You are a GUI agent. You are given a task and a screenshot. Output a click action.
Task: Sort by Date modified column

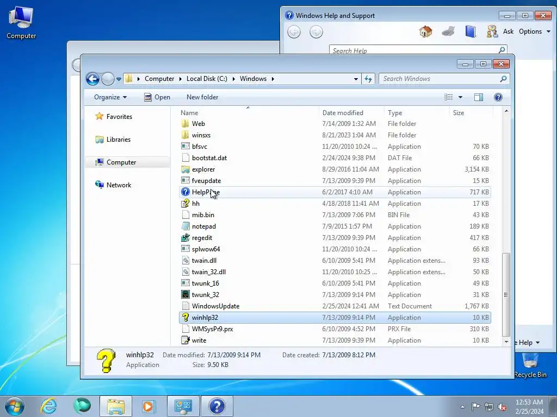click(343, 113)
